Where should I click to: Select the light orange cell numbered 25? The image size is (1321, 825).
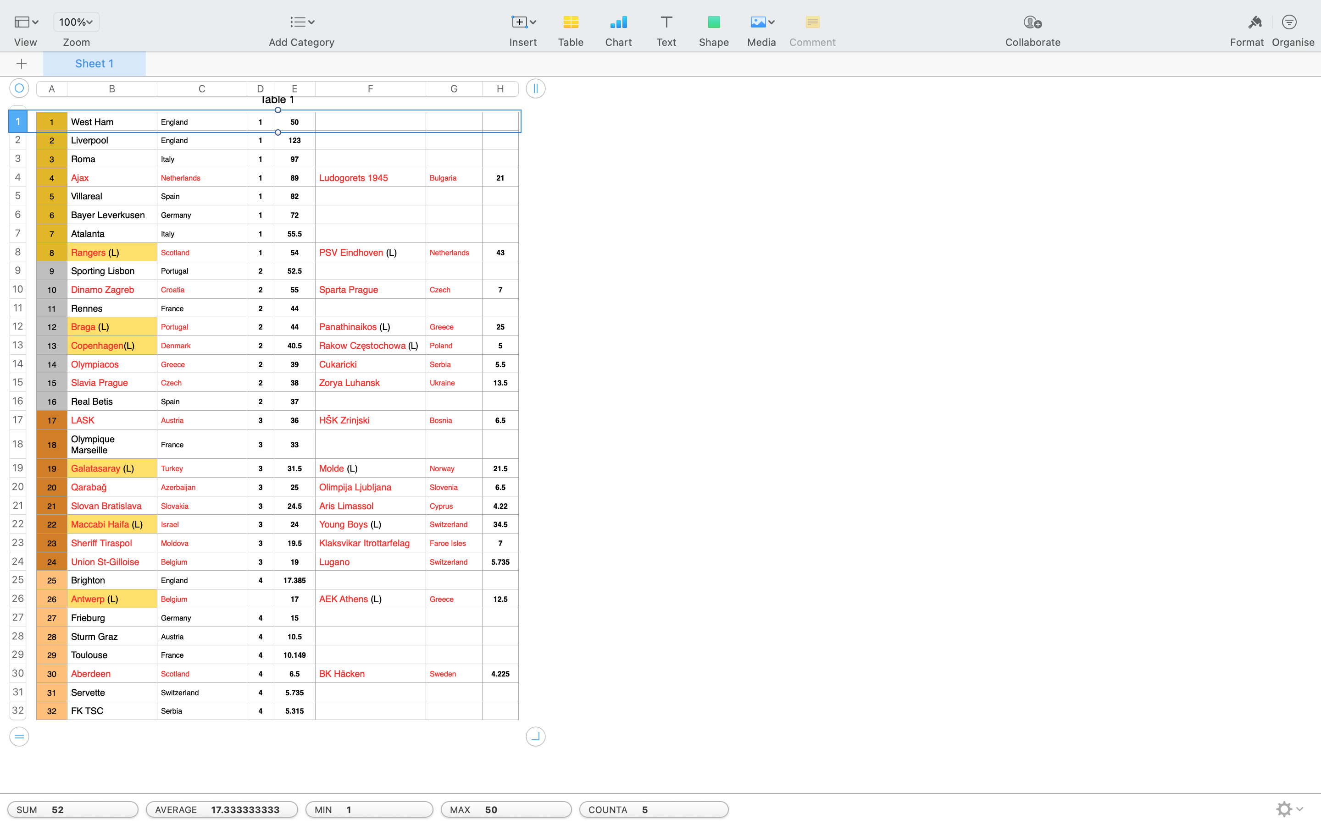52,580
